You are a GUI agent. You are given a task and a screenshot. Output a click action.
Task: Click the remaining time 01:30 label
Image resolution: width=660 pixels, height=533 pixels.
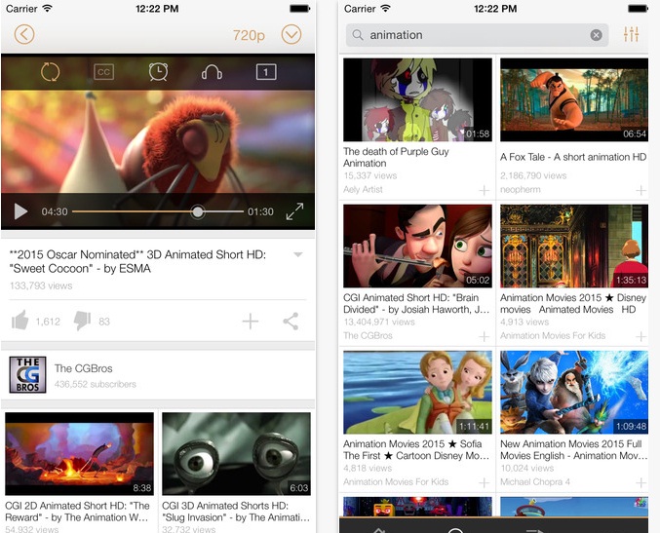[260, 211]
